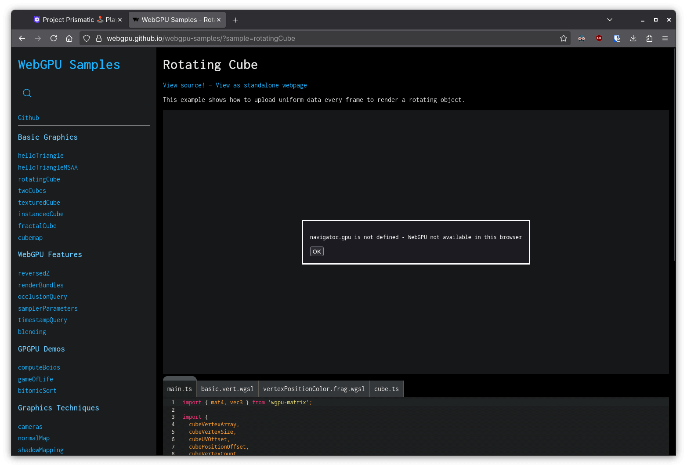Bookmark this page with the star icon
This screenshot has height=468, width=687.
pos(563,38)
